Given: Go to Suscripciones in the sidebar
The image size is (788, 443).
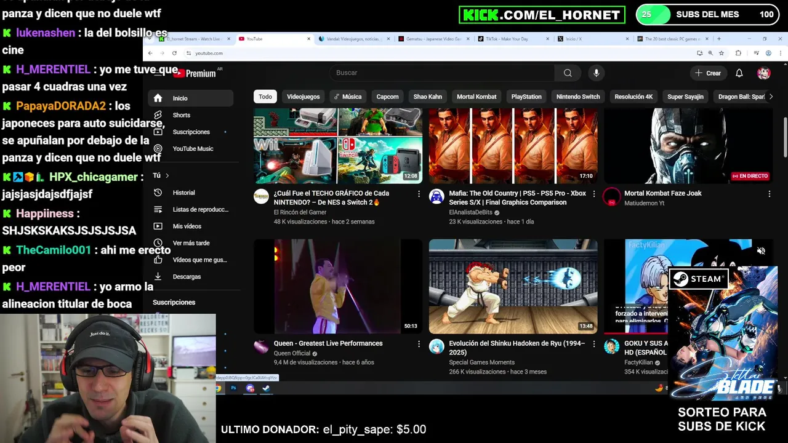Looking at the screenshot, I should point(191,132).
